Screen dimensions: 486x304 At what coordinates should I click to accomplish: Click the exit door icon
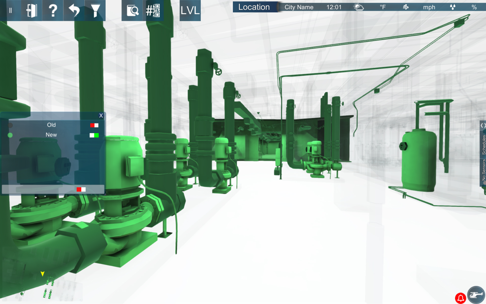pyautogui.click(x=32, y=10)
